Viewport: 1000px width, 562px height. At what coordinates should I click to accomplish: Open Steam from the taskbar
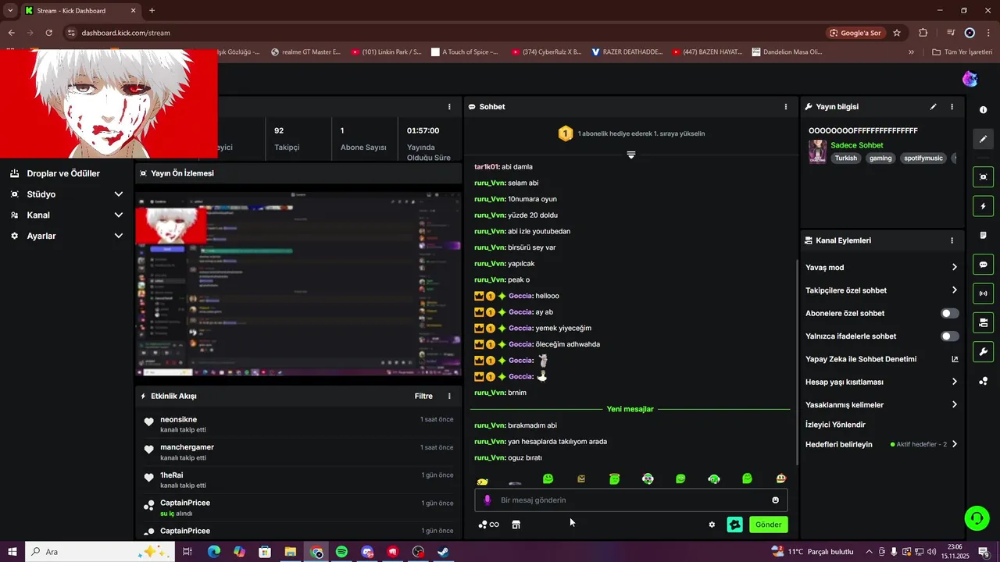[x=443, y=552]
